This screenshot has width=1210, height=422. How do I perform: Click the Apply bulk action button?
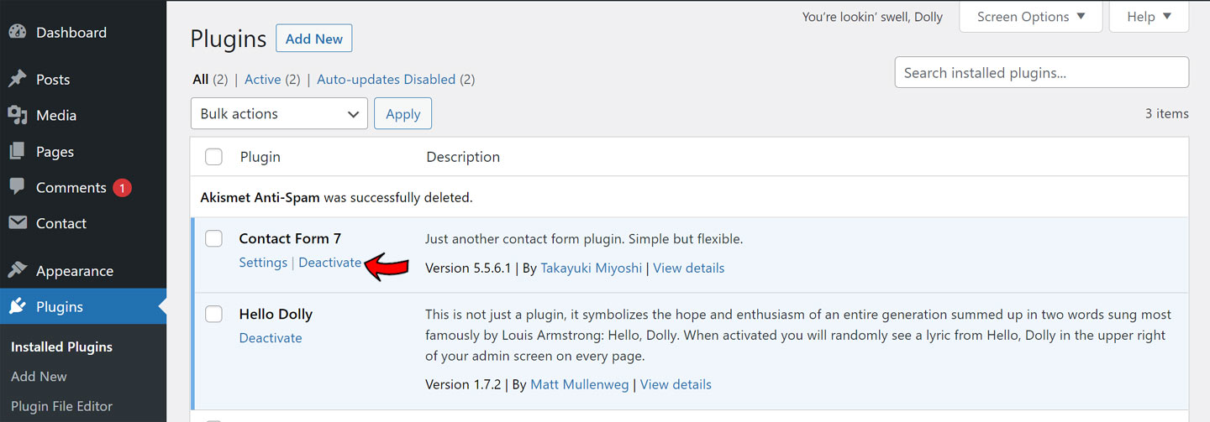[402, 114]
